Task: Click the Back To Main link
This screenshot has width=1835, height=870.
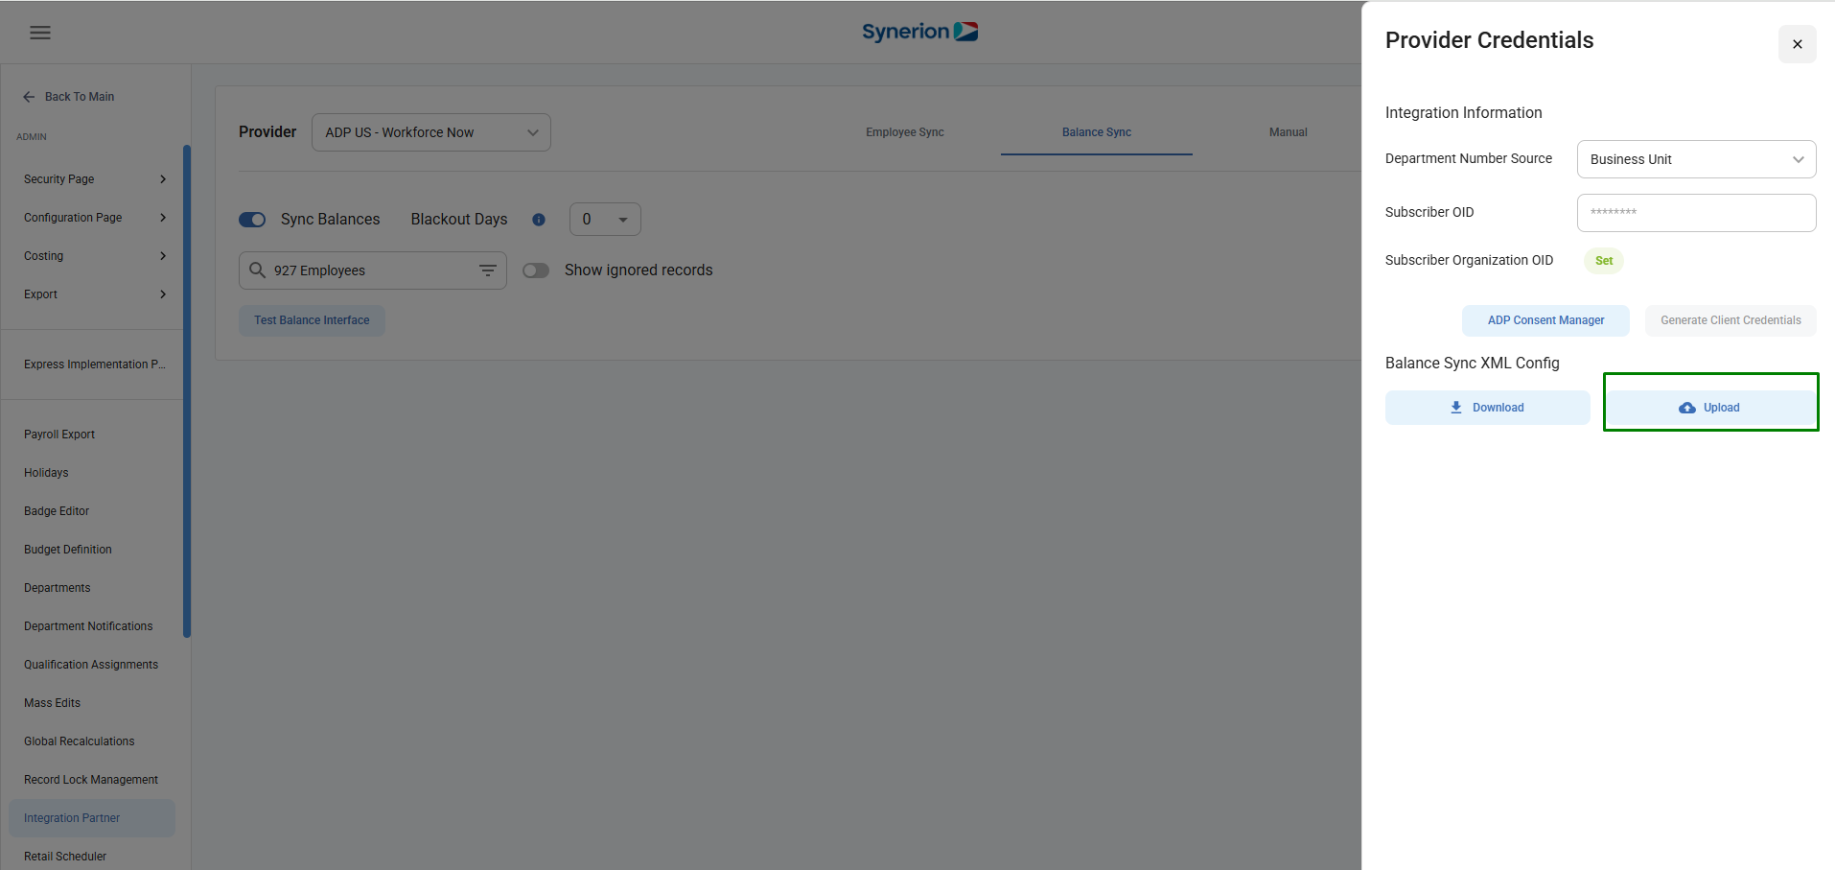Action: pos(80,97)
